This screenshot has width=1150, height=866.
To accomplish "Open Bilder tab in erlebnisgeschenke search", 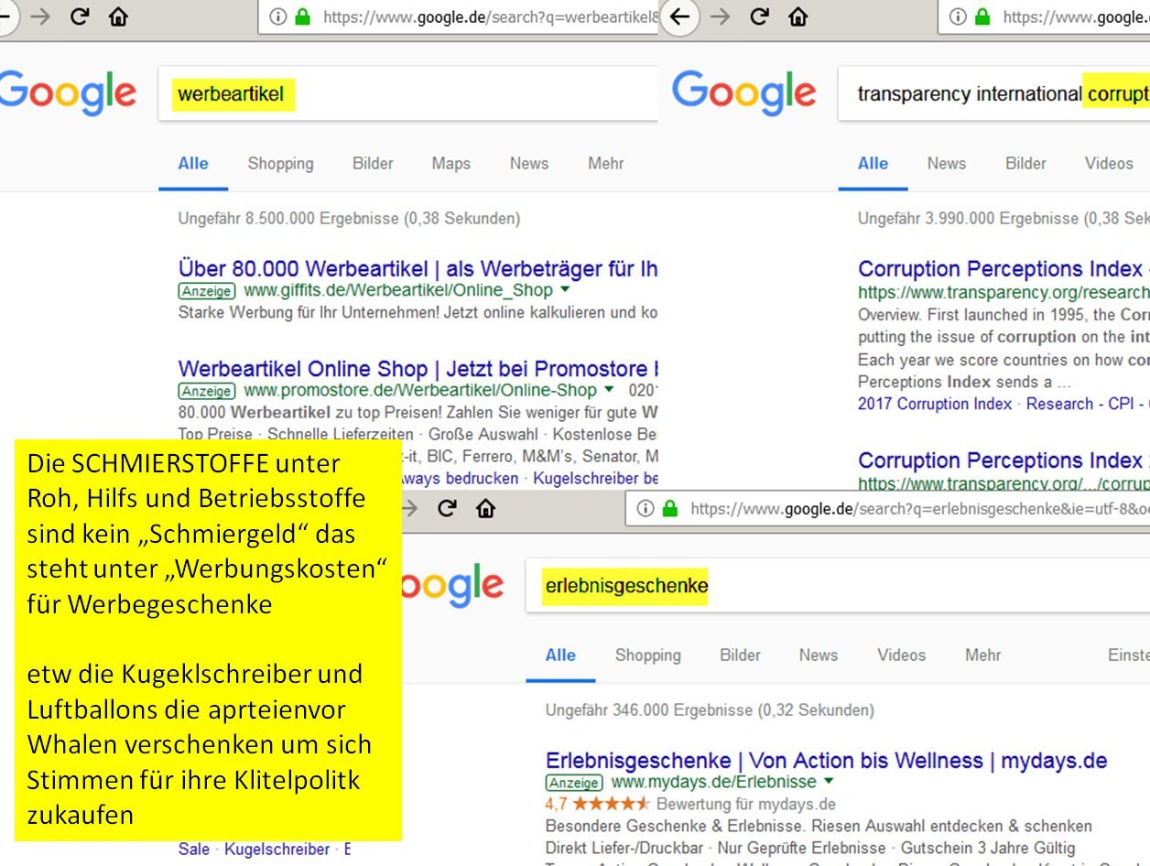I will click(740, 655).
